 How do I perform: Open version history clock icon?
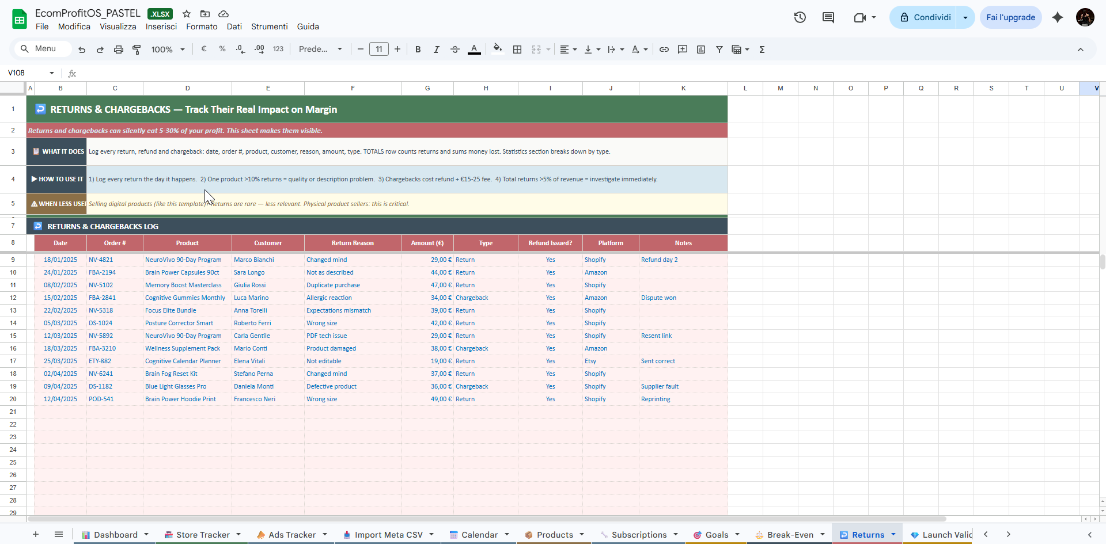[800, 17]
